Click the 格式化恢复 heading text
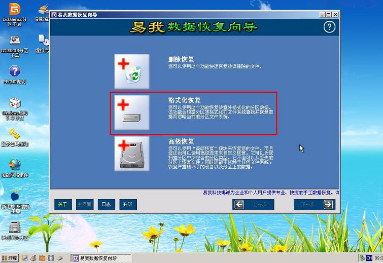 point(184,100)
